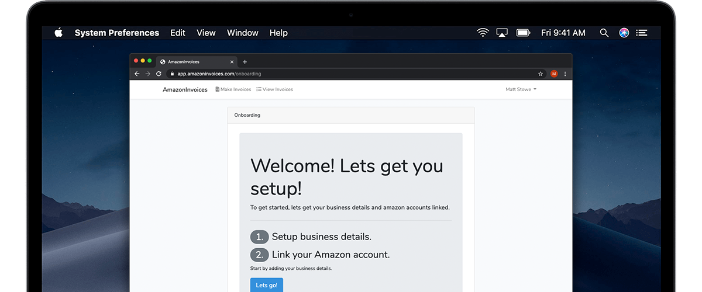This screenshot has width=702, height=292.
Task: Click the AirPlay display icon
Action: [x=502, y=33]
